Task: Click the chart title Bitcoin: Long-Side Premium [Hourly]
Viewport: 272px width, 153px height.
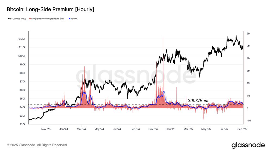Action: [x=51, y=9]
